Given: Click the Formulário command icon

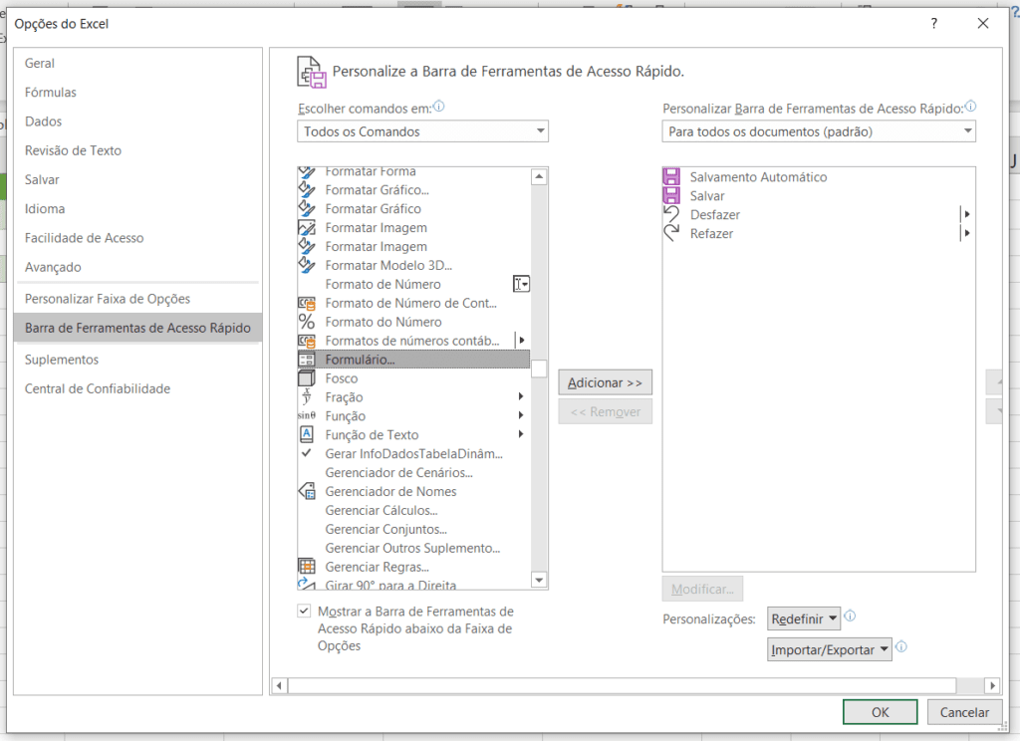Looking at the screenshot, I should [x=307, y=360].
